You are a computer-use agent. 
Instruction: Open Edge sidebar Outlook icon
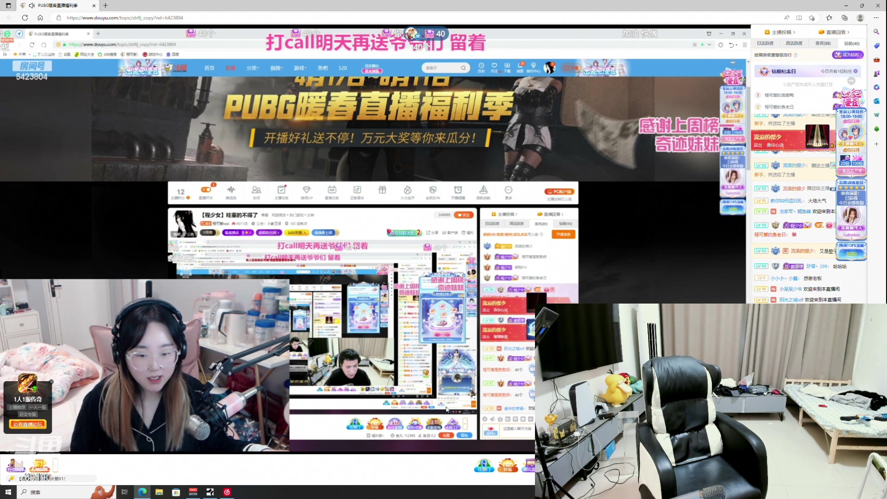tap(876, 101)
